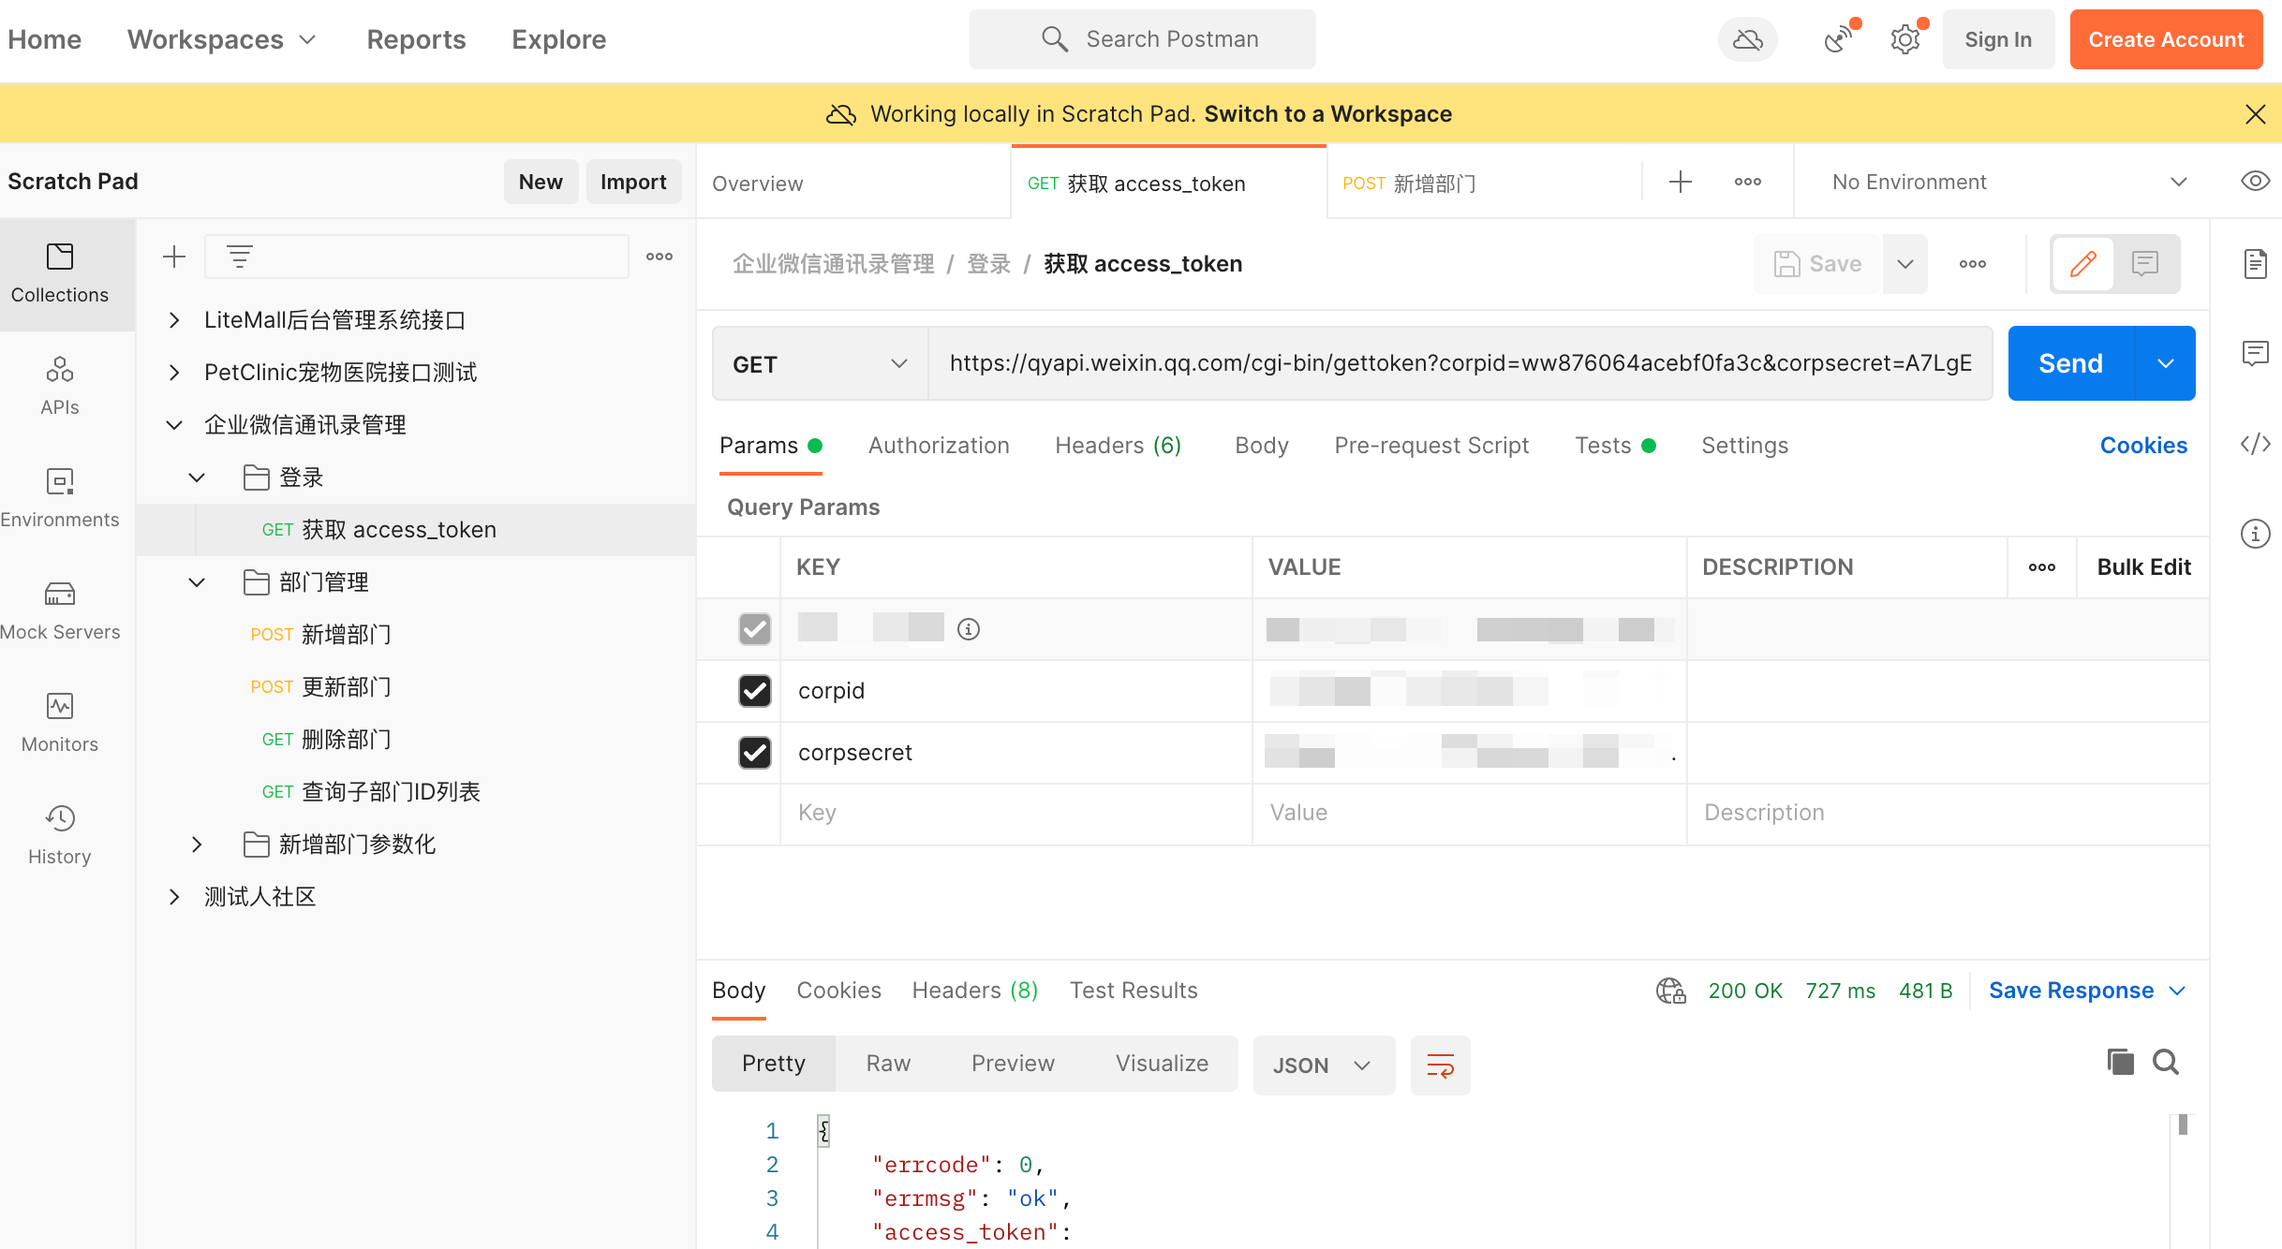Expand the 新增部门参数化 folder
This screenshot has height=1249, width=2282.
pyautogui.click(x=197, y=845)
